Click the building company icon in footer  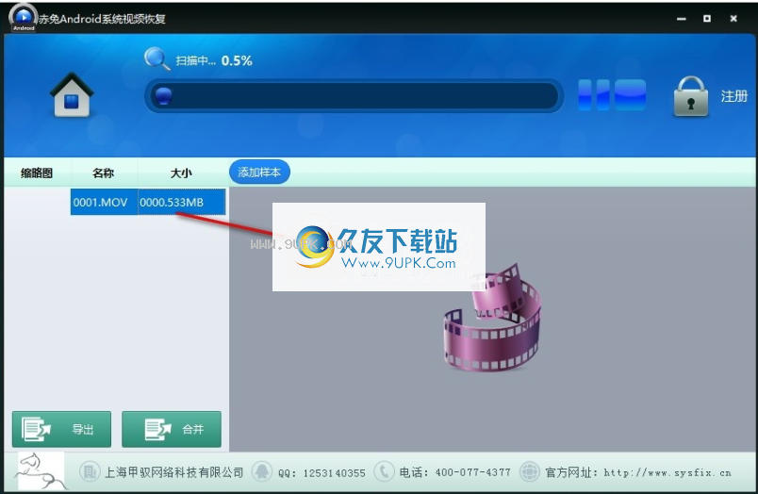pos(90,471)
